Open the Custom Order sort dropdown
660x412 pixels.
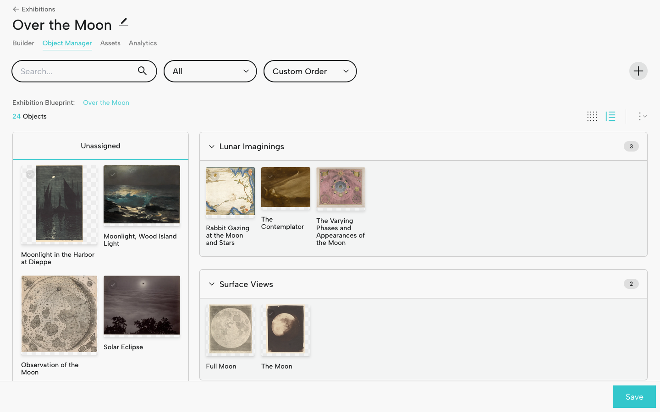(310, 71)
